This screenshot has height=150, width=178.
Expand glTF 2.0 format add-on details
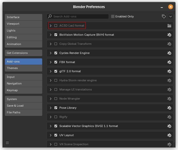coord(51,71)
